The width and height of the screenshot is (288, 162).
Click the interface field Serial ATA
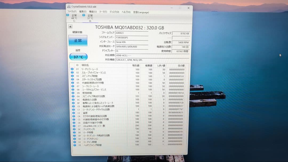coord(131,42)
